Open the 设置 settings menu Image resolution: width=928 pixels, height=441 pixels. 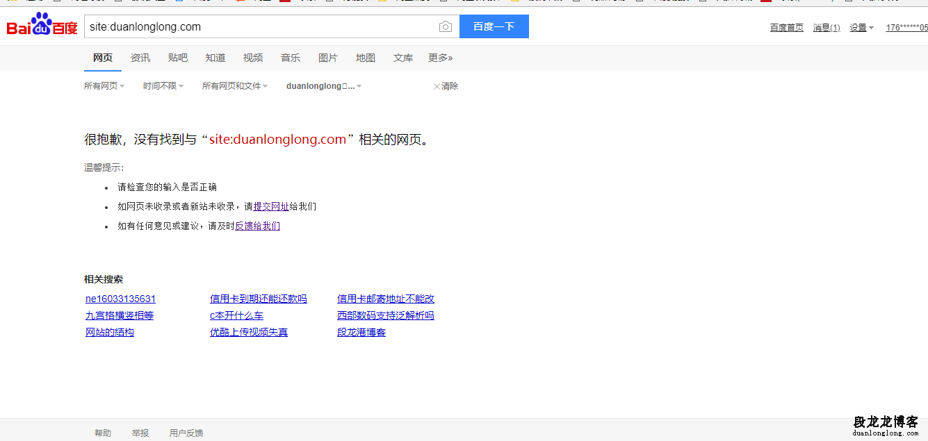click(x=861, y=28)
